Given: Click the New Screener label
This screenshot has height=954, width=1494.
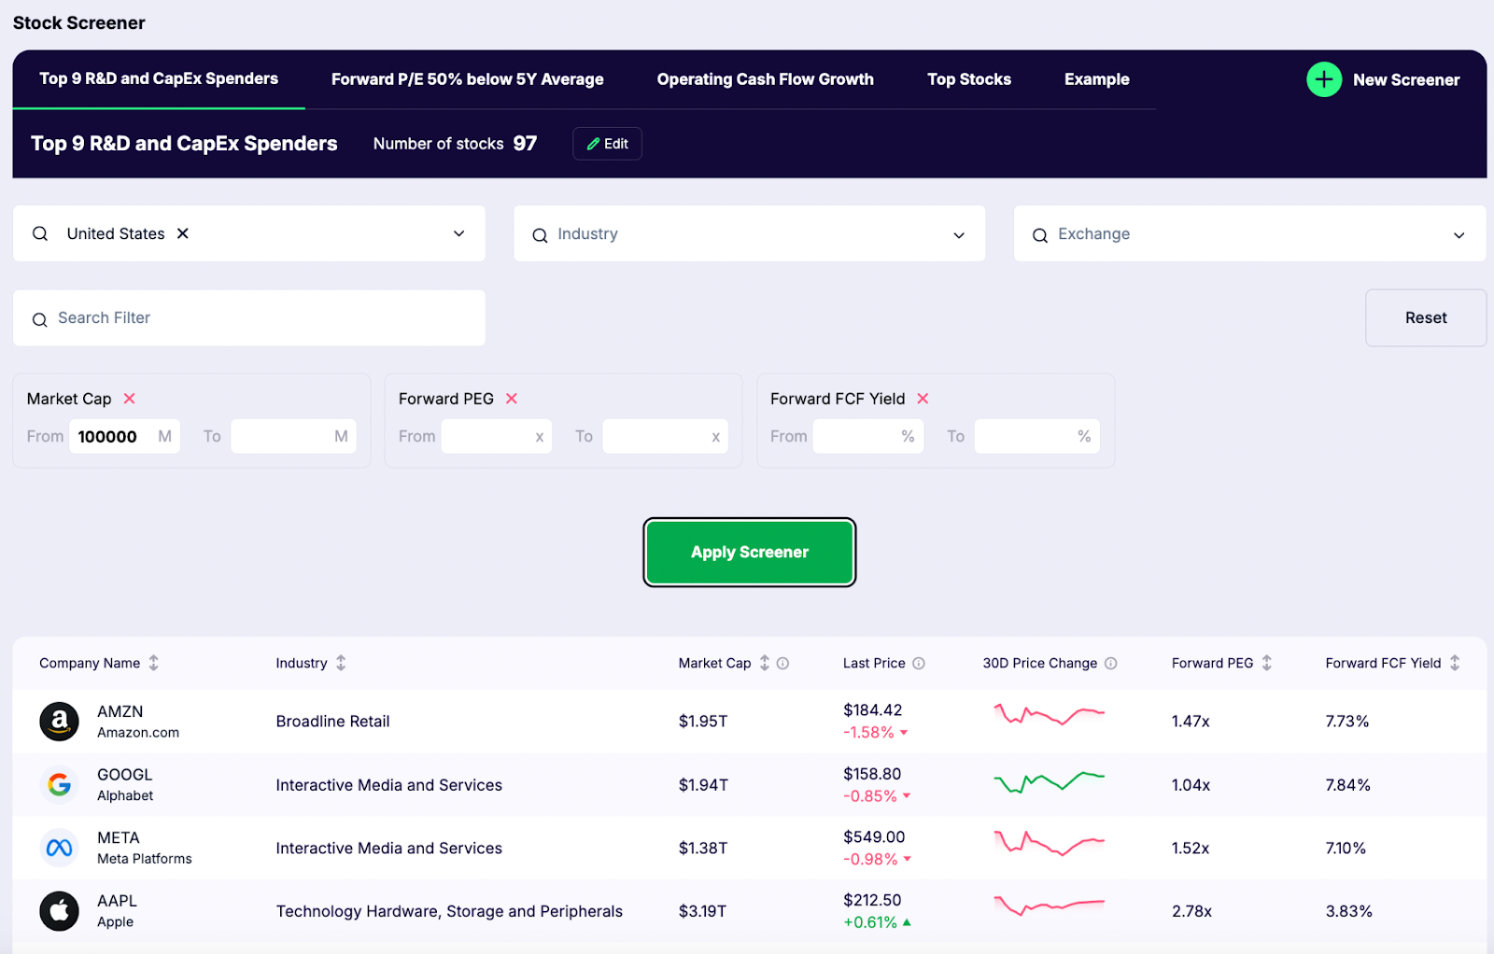Looking at the screenshot, I should (1405, 80).
